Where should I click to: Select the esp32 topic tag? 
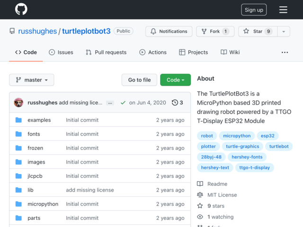click(267, 136)
